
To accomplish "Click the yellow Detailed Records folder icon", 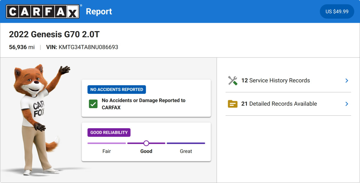I will tap(232, 104).
